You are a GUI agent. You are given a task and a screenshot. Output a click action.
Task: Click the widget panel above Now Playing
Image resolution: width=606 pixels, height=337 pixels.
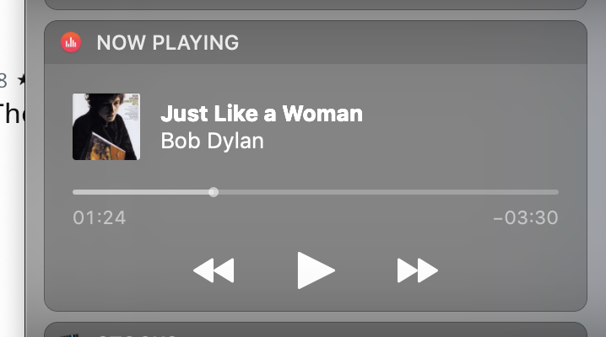(x=316, y=4)
